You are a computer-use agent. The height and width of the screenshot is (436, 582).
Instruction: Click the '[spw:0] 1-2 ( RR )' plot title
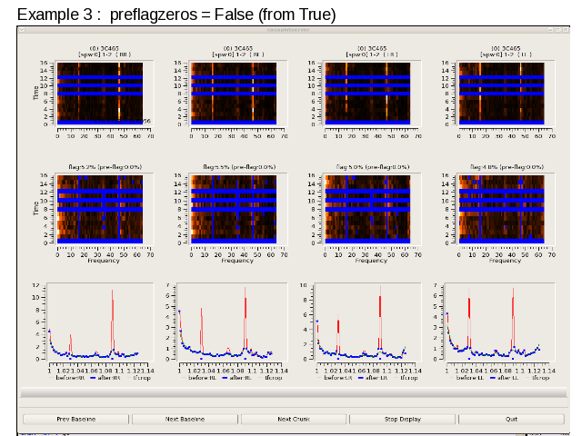[105, 54]
